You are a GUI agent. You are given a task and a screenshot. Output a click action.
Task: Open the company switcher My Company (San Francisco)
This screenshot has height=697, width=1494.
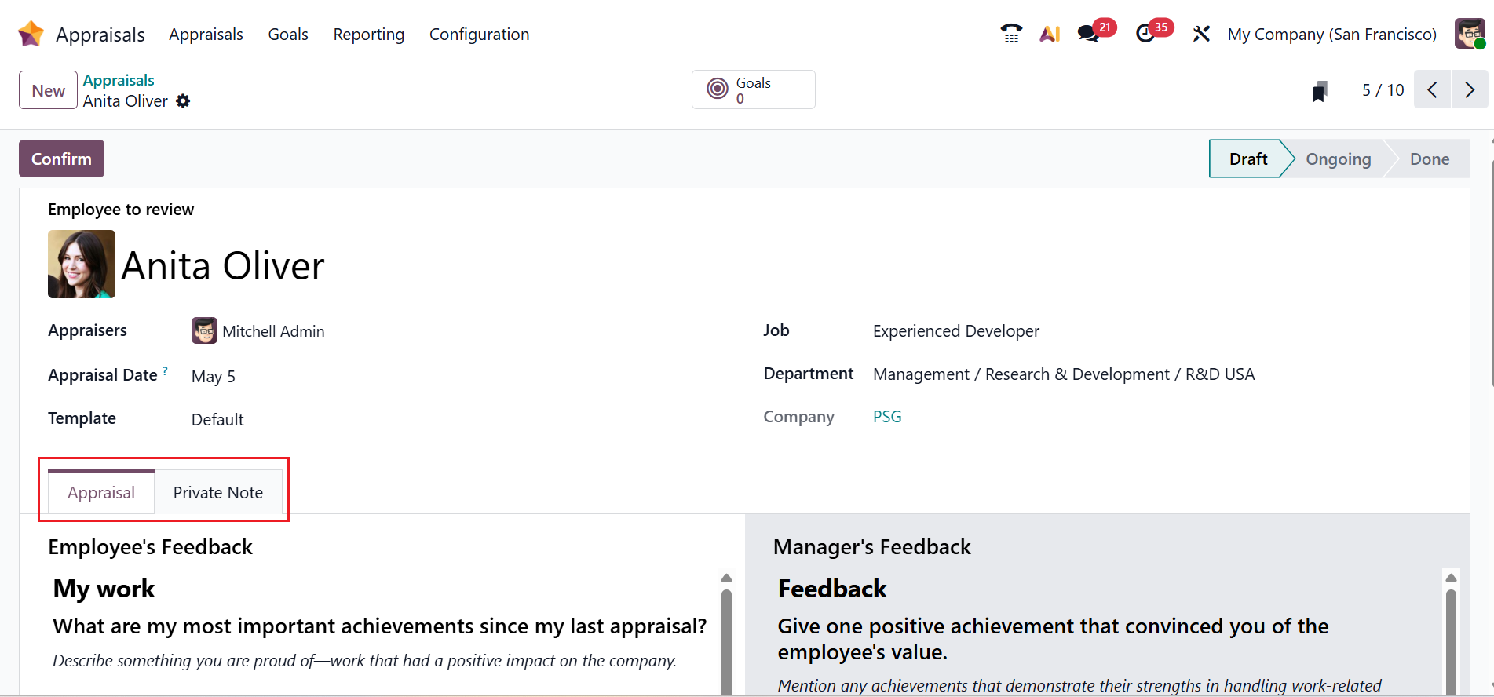point(1331,35)
